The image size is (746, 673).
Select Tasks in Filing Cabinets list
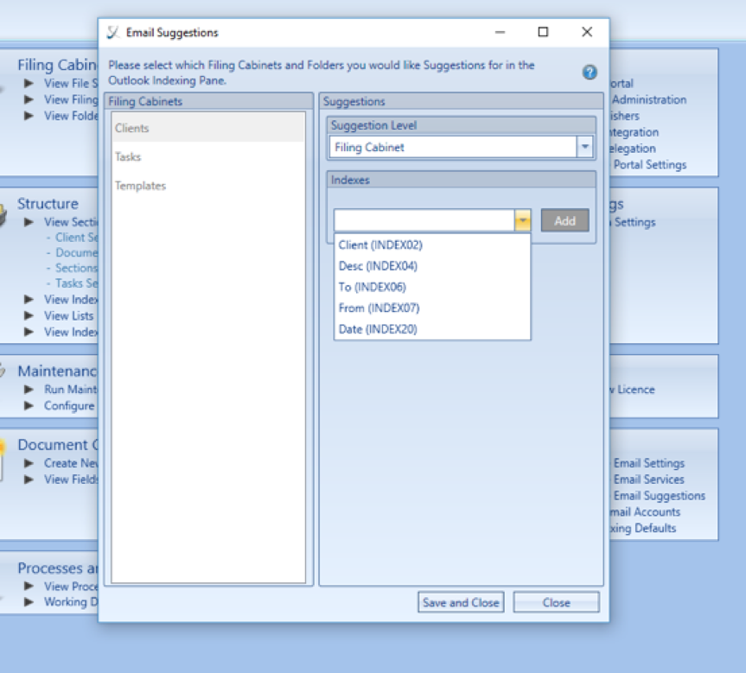coord(208,156)
